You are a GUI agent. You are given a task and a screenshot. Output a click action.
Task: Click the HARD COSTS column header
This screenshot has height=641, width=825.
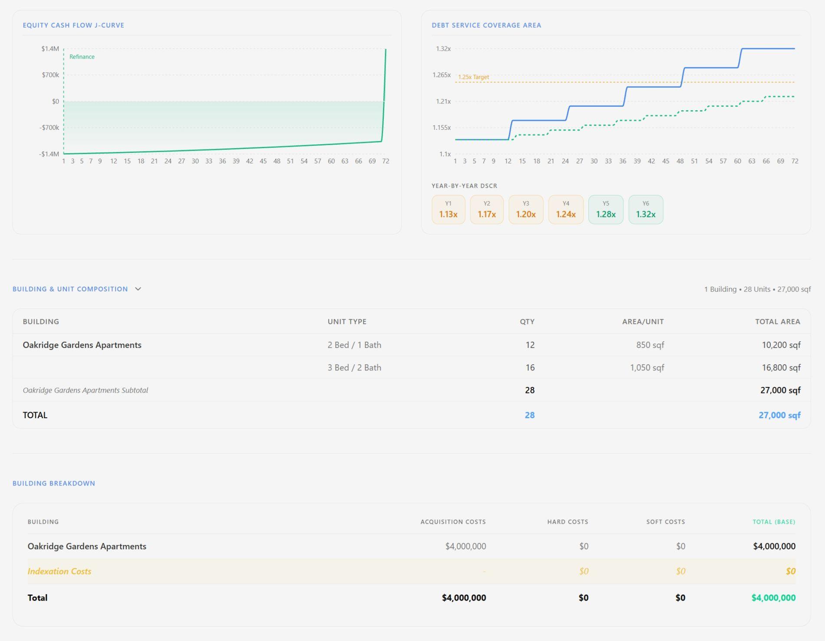568,522
